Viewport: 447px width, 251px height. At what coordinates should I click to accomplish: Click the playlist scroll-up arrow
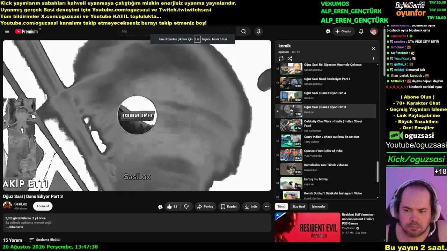tap(378, 64)
